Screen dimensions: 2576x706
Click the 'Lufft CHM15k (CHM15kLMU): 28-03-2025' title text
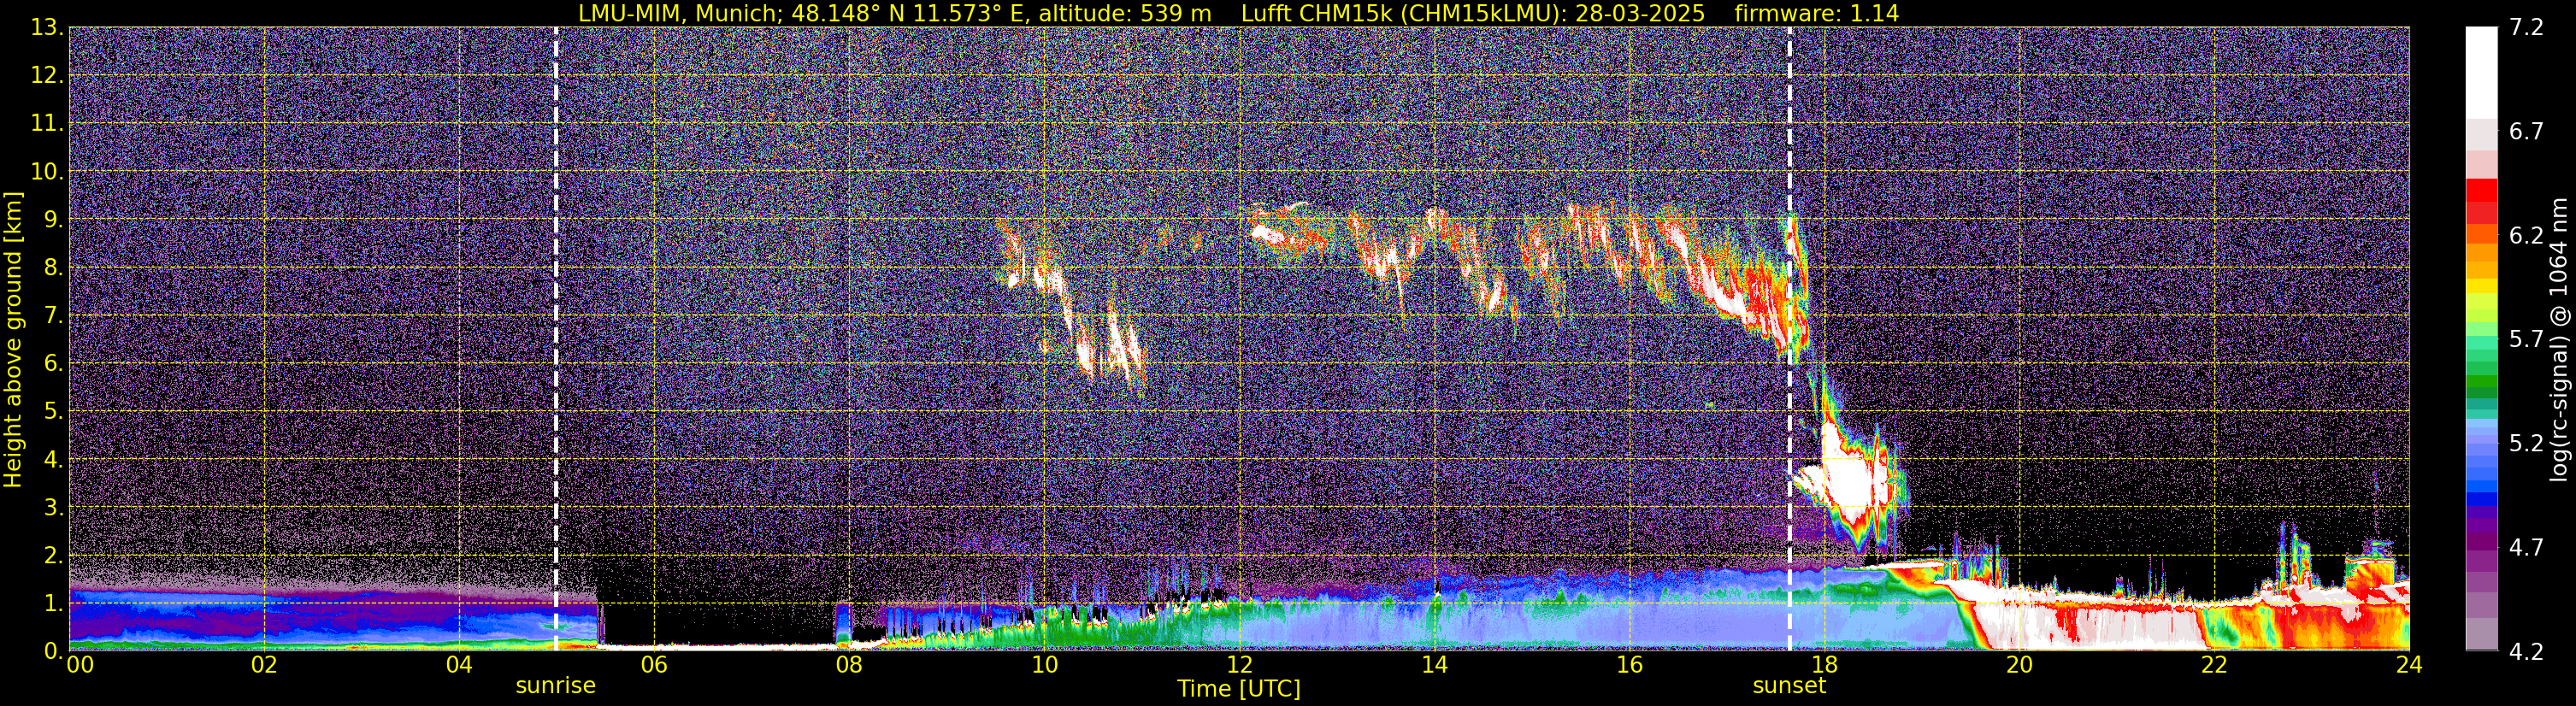(1473, 14)
